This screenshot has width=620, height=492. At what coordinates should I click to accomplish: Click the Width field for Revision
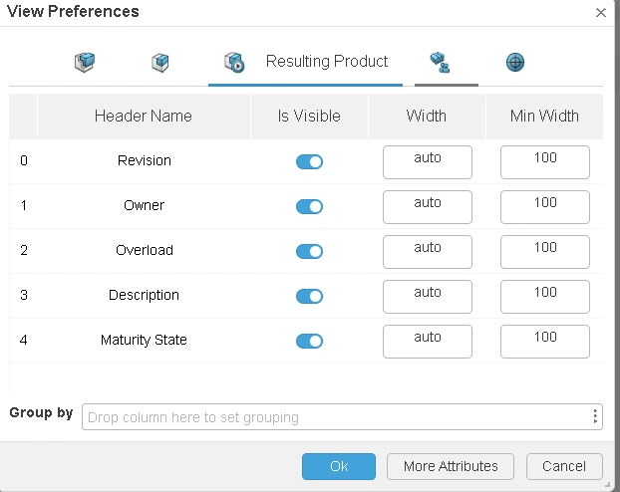(427, 161)
